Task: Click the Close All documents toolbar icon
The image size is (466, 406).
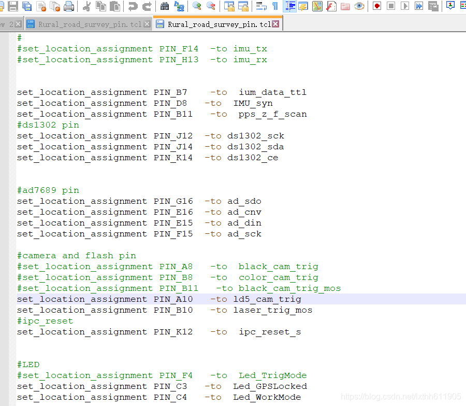Action: click(55, 6)
